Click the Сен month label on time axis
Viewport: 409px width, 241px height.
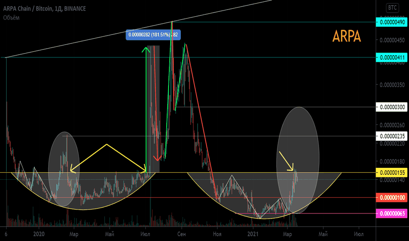click(182, 234)
